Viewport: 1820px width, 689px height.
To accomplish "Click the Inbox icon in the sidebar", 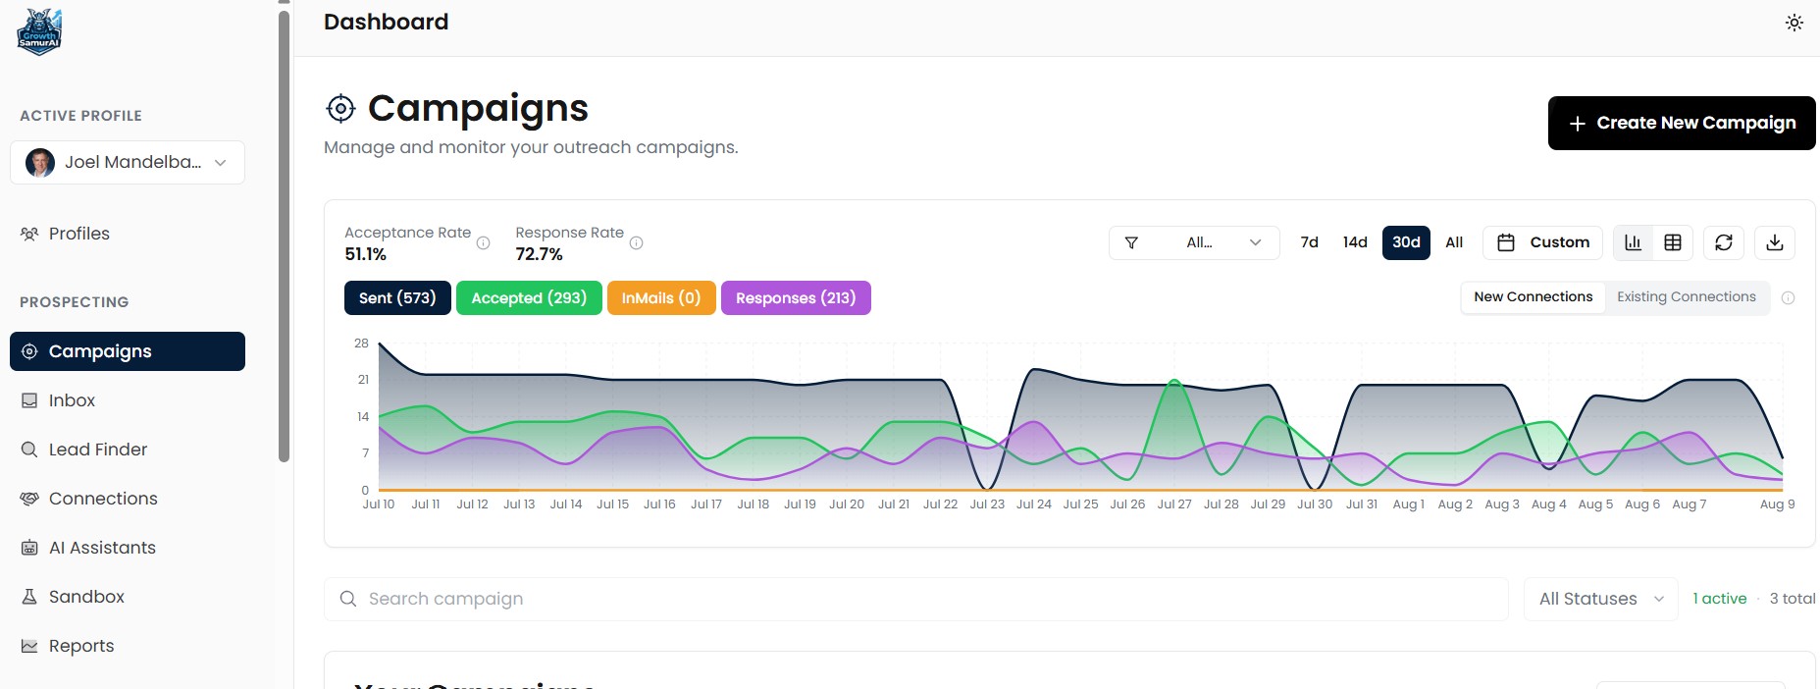I will coord(29,400).
